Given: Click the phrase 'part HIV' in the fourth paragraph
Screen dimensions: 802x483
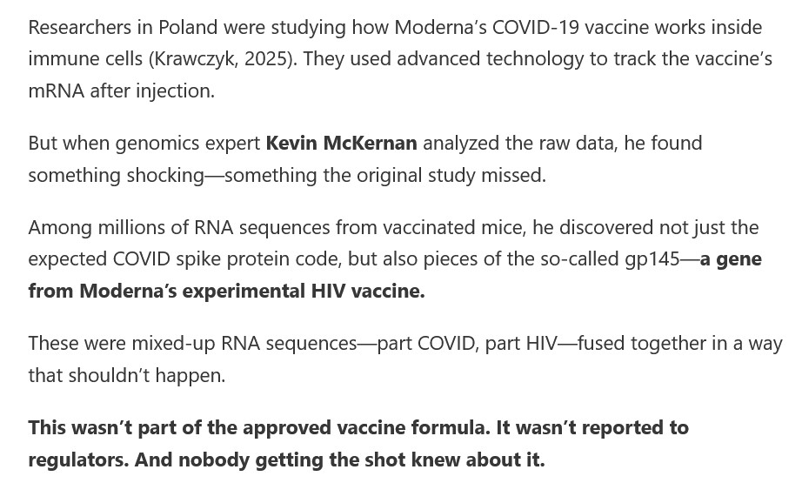Looking at the screenshot, I should 520,343.
